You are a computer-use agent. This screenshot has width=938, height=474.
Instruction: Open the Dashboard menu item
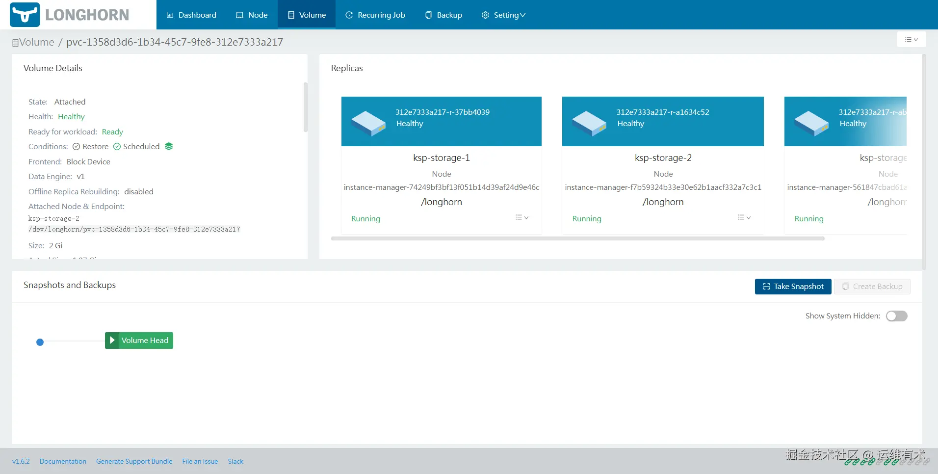(191, 15)
